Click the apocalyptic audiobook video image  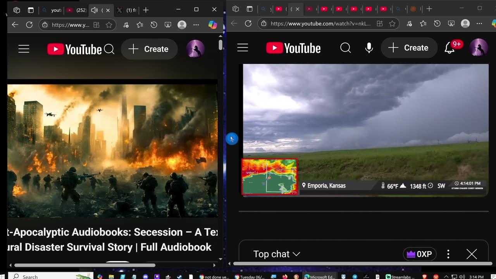tap(112, 151)
